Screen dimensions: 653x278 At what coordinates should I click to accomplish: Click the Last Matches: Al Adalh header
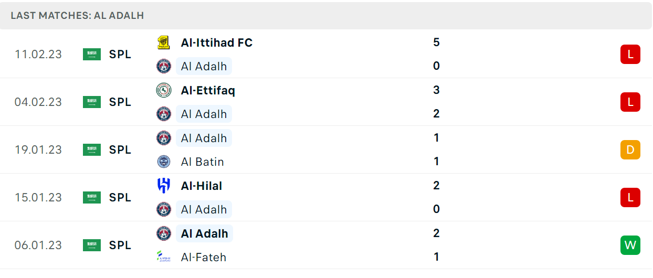click(77, 16)
